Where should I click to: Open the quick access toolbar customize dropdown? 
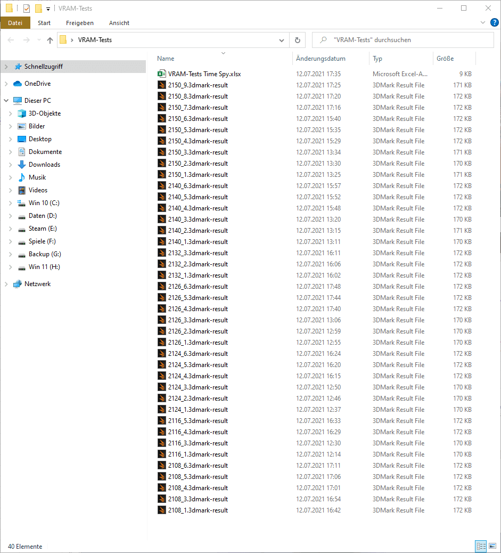48,9
